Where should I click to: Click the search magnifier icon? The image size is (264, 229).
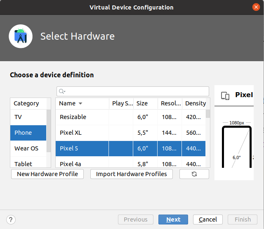point(62,91)
